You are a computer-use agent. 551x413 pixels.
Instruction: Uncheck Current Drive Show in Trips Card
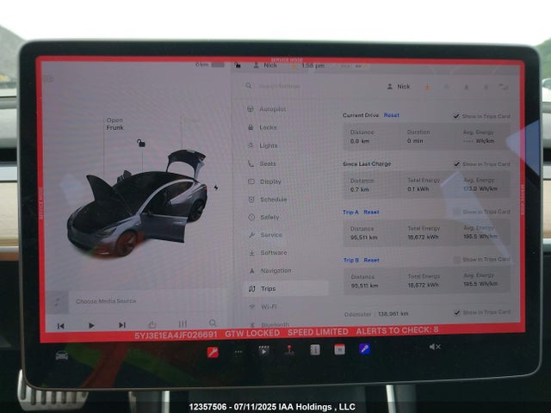[x=456, y=116]
